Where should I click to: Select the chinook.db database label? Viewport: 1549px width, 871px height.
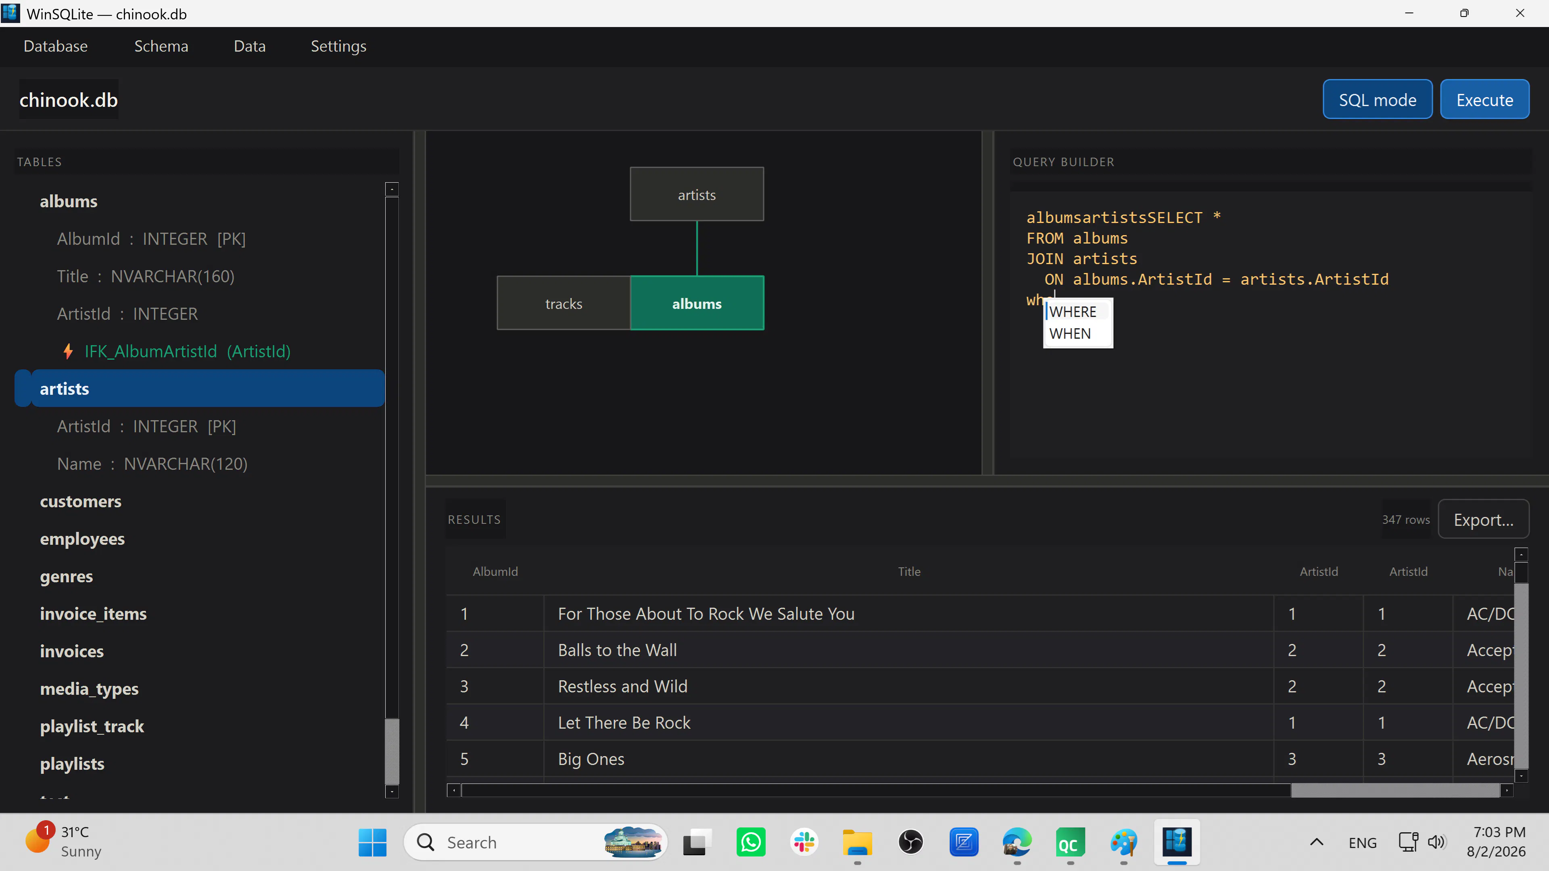pyautogui.click(x=69, y=99)
